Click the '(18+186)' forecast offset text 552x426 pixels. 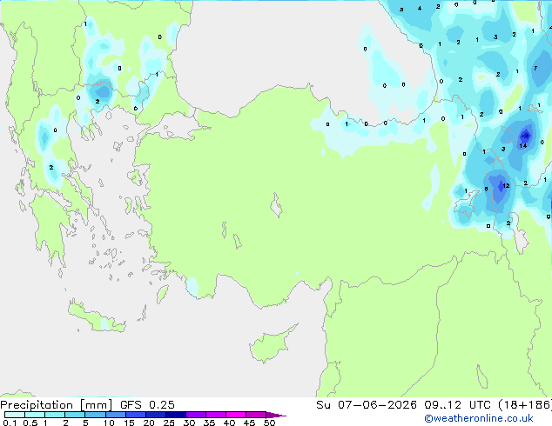click(x=525, y=405)
